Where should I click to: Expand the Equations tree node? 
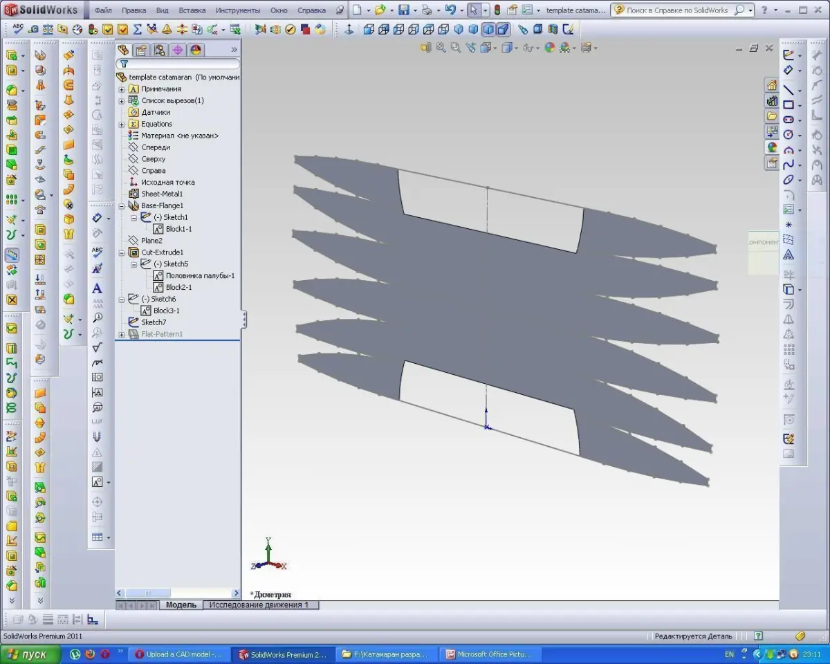(x=122, y=124)
